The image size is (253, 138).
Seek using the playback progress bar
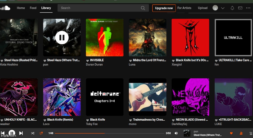[110, 133]
